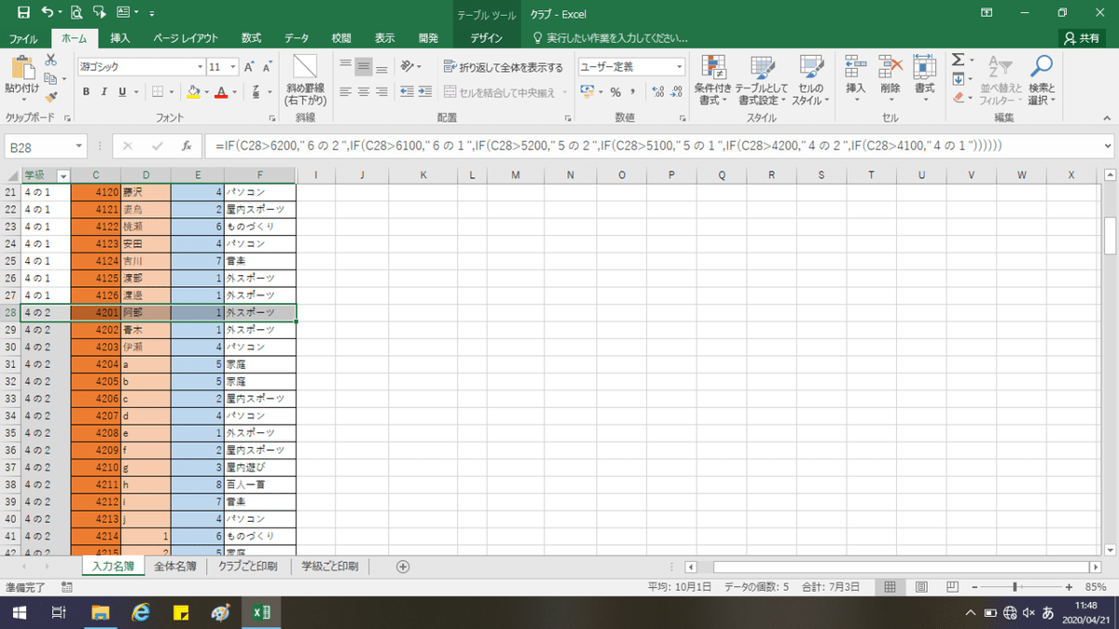
Task: Toggle align text right
Action: tap(381, 91)
